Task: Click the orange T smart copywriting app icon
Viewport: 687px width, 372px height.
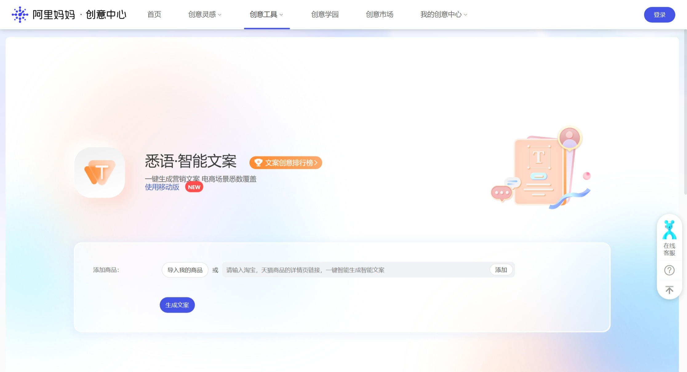Action: coord(100,172)
